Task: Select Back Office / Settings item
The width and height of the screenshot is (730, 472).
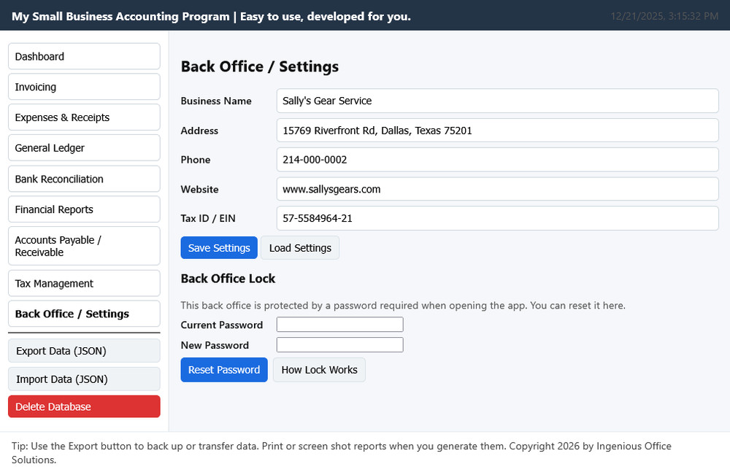Action: 84,314
